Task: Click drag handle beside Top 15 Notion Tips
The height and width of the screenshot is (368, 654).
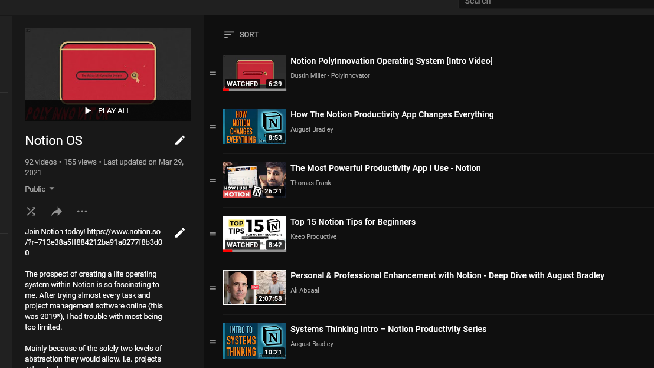Action: pyautogui.click(x=212, y=234)
